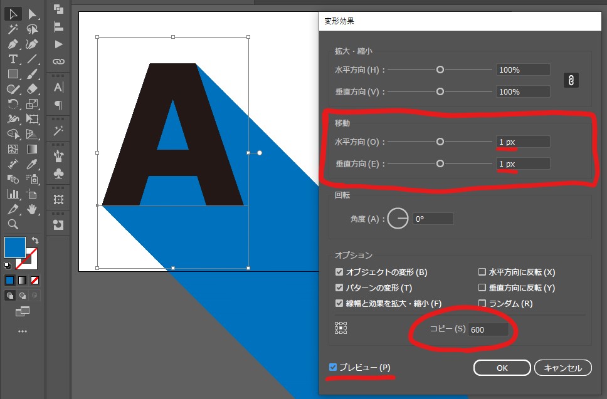
Task: Select the Shaper tool
Action: click(x=13, y=90)
